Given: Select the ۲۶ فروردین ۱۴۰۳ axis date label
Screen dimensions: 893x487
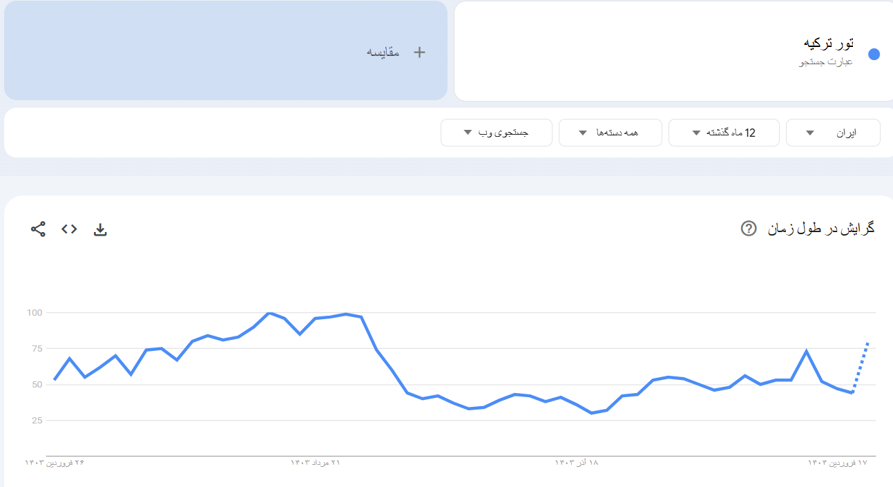Looking at the screenshot, I should point(55,462).
